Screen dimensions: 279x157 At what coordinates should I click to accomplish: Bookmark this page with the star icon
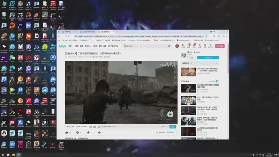click(x=206, y=36)
